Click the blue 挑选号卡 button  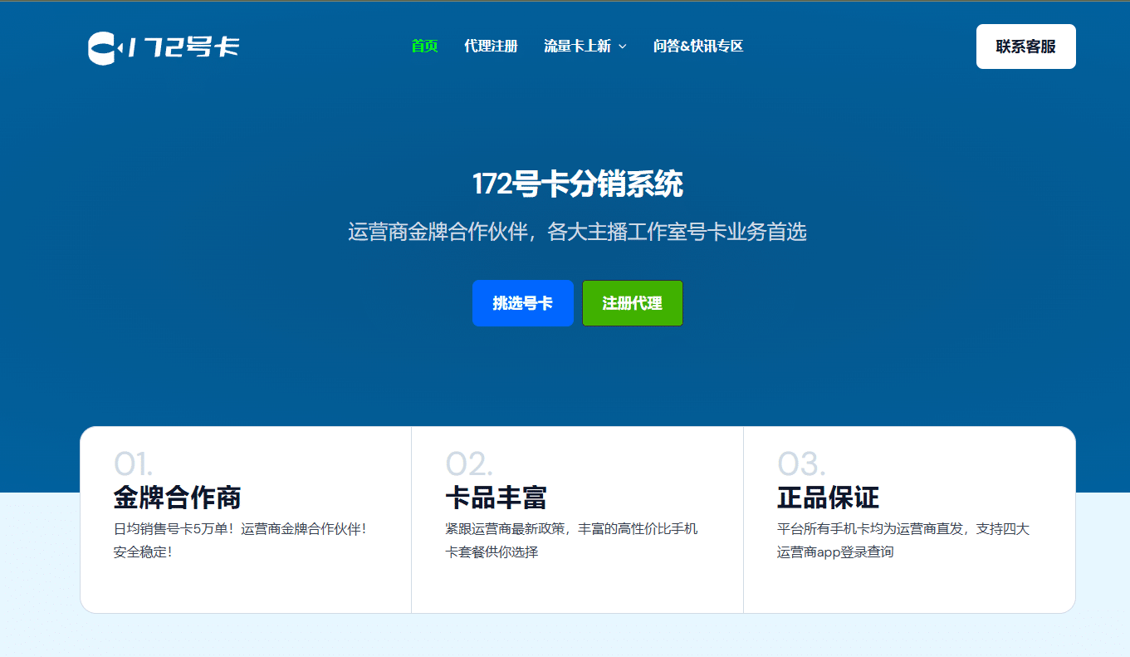pos(523,303)
